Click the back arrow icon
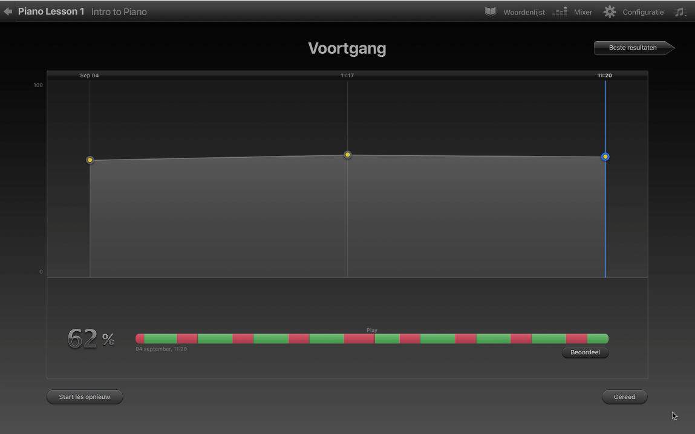This screenshot has width=695, height=434. pos(7,11)
